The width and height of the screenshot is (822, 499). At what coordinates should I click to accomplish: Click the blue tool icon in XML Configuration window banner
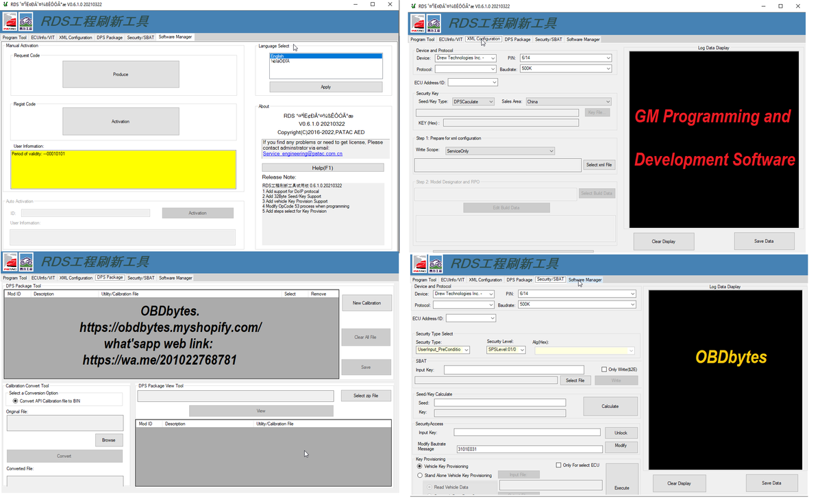point(433,23)
